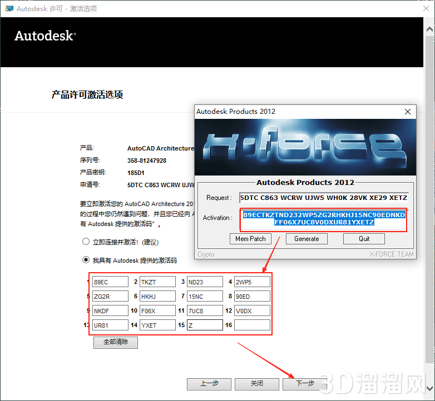435x401 pixels.
Task: Click the serial number 358-81247928
Action: (147, 161)
